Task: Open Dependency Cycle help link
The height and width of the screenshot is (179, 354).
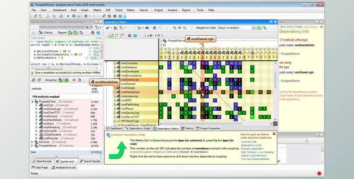Action: pyautogui.click(x=251, y=146)
